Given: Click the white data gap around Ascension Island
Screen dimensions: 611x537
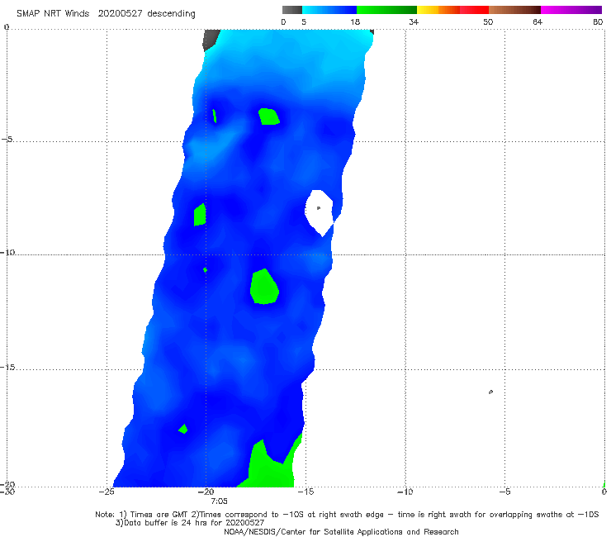Looking at the screenshot, I should 319,211.
